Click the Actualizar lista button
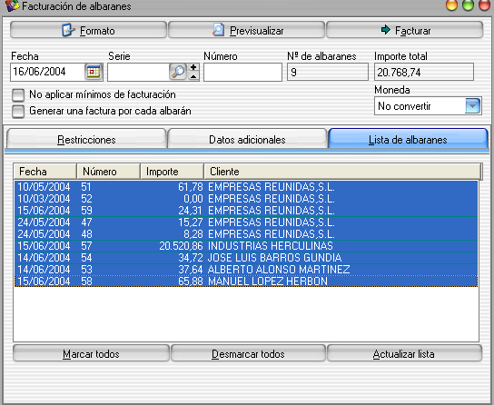This screenshot has width=494, height=405. [404, 353]
